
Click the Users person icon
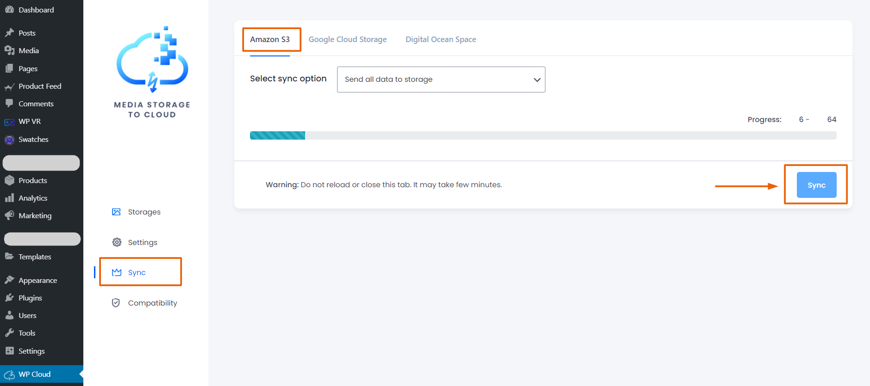tap(9, 315)
